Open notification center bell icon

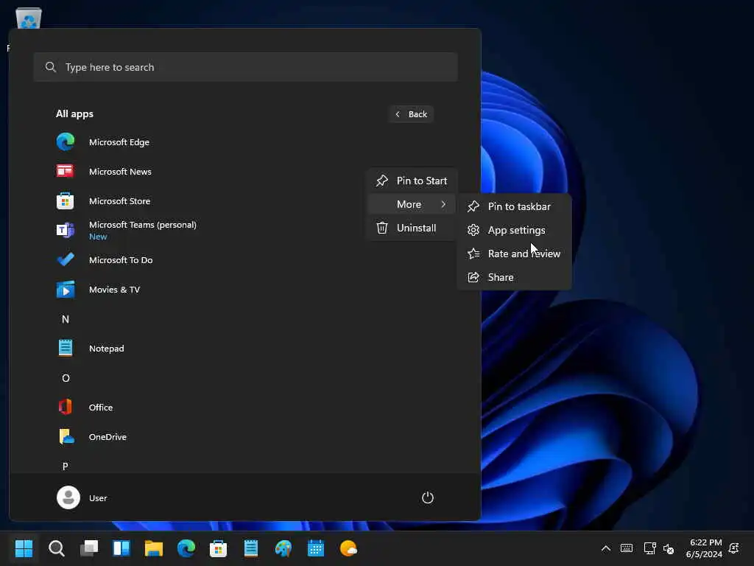734,548
